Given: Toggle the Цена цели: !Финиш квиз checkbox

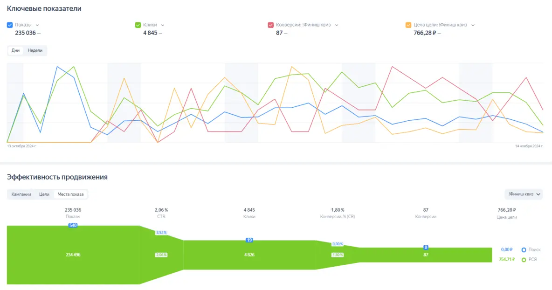Looking at the screenshot, I should coord(408,25).
